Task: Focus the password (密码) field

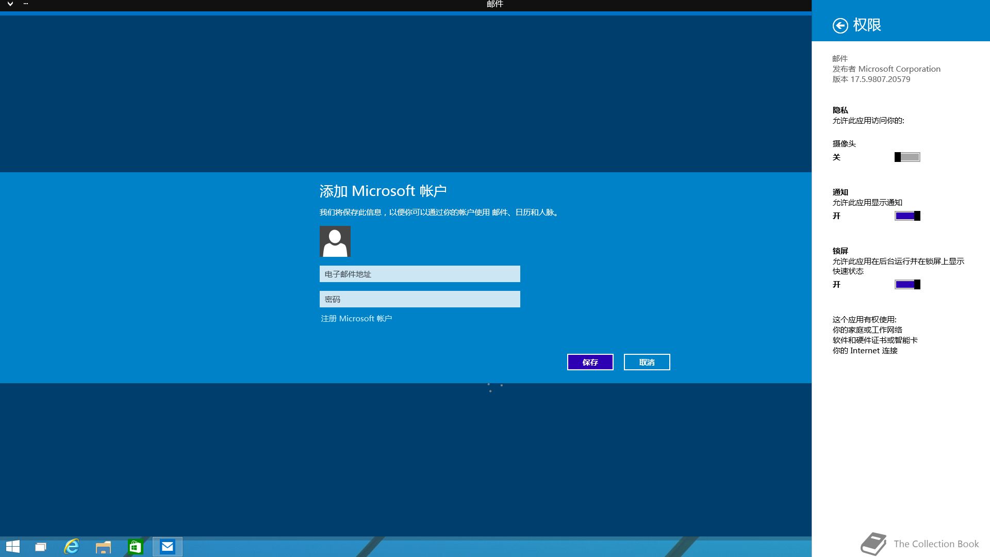Action: pyautogui.click(x=420, y=299)
